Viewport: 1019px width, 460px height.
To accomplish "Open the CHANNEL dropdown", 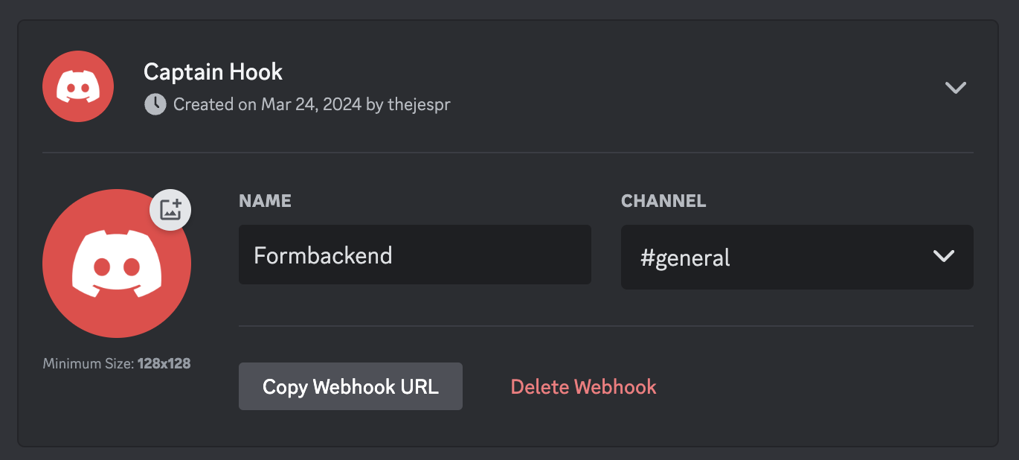I will click(x=797, y=257).
